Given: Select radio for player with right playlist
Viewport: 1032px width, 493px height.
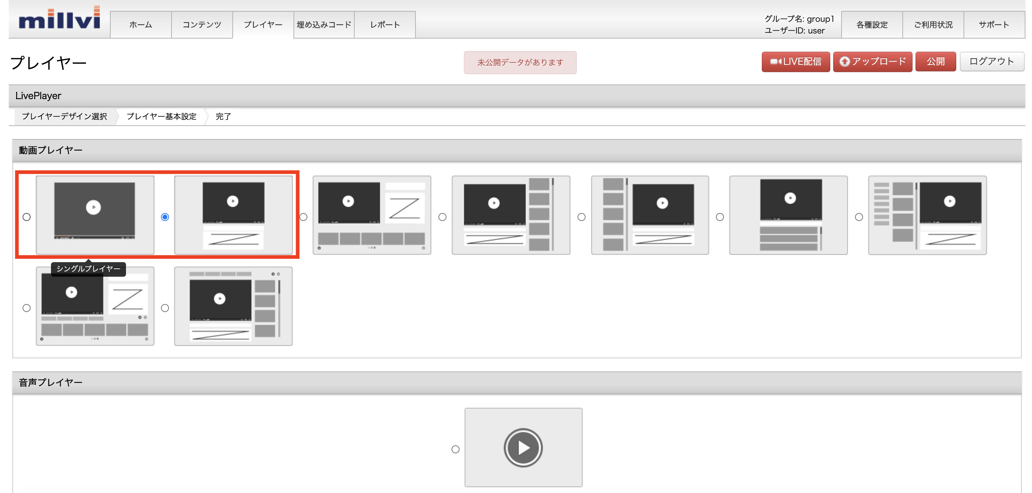Looking at the screenshot, I should (x=442, y=217).
